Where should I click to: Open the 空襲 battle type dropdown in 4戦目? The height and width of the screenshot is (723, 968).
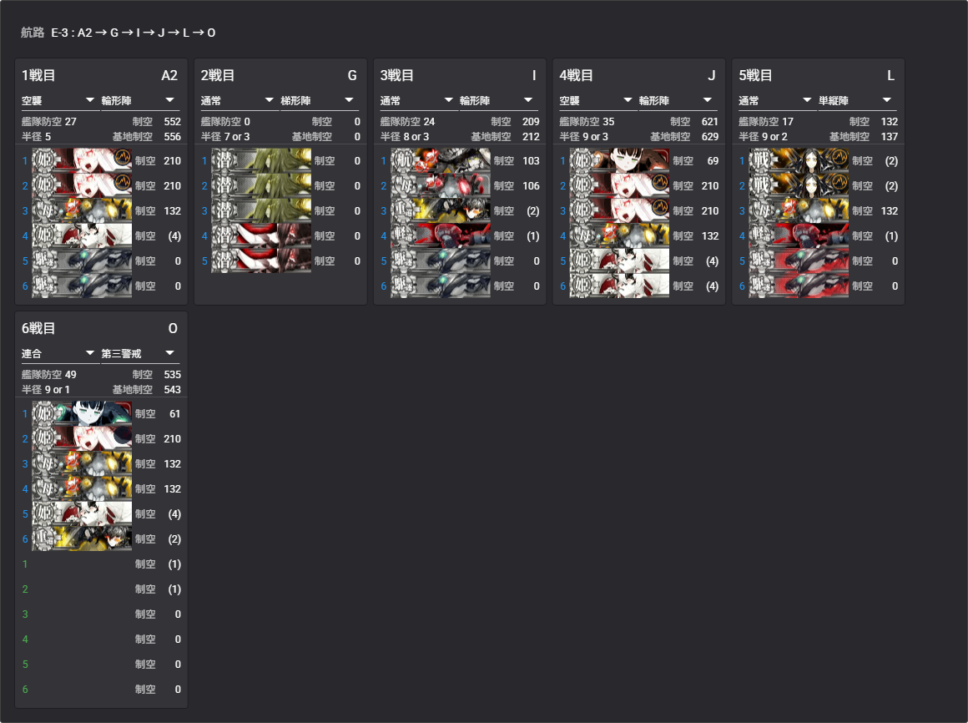[x=597, y=101]
